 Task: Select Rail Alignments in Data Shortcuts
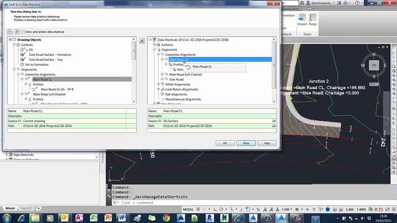176,94
